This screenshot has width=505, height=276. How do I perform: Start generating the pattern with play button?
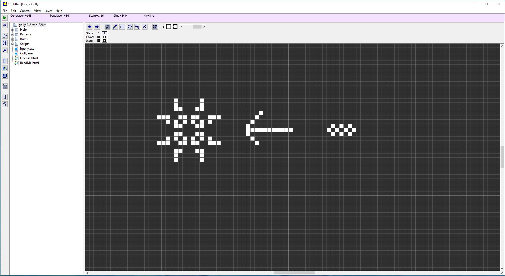pyautogui.click(x=5, y=18)
